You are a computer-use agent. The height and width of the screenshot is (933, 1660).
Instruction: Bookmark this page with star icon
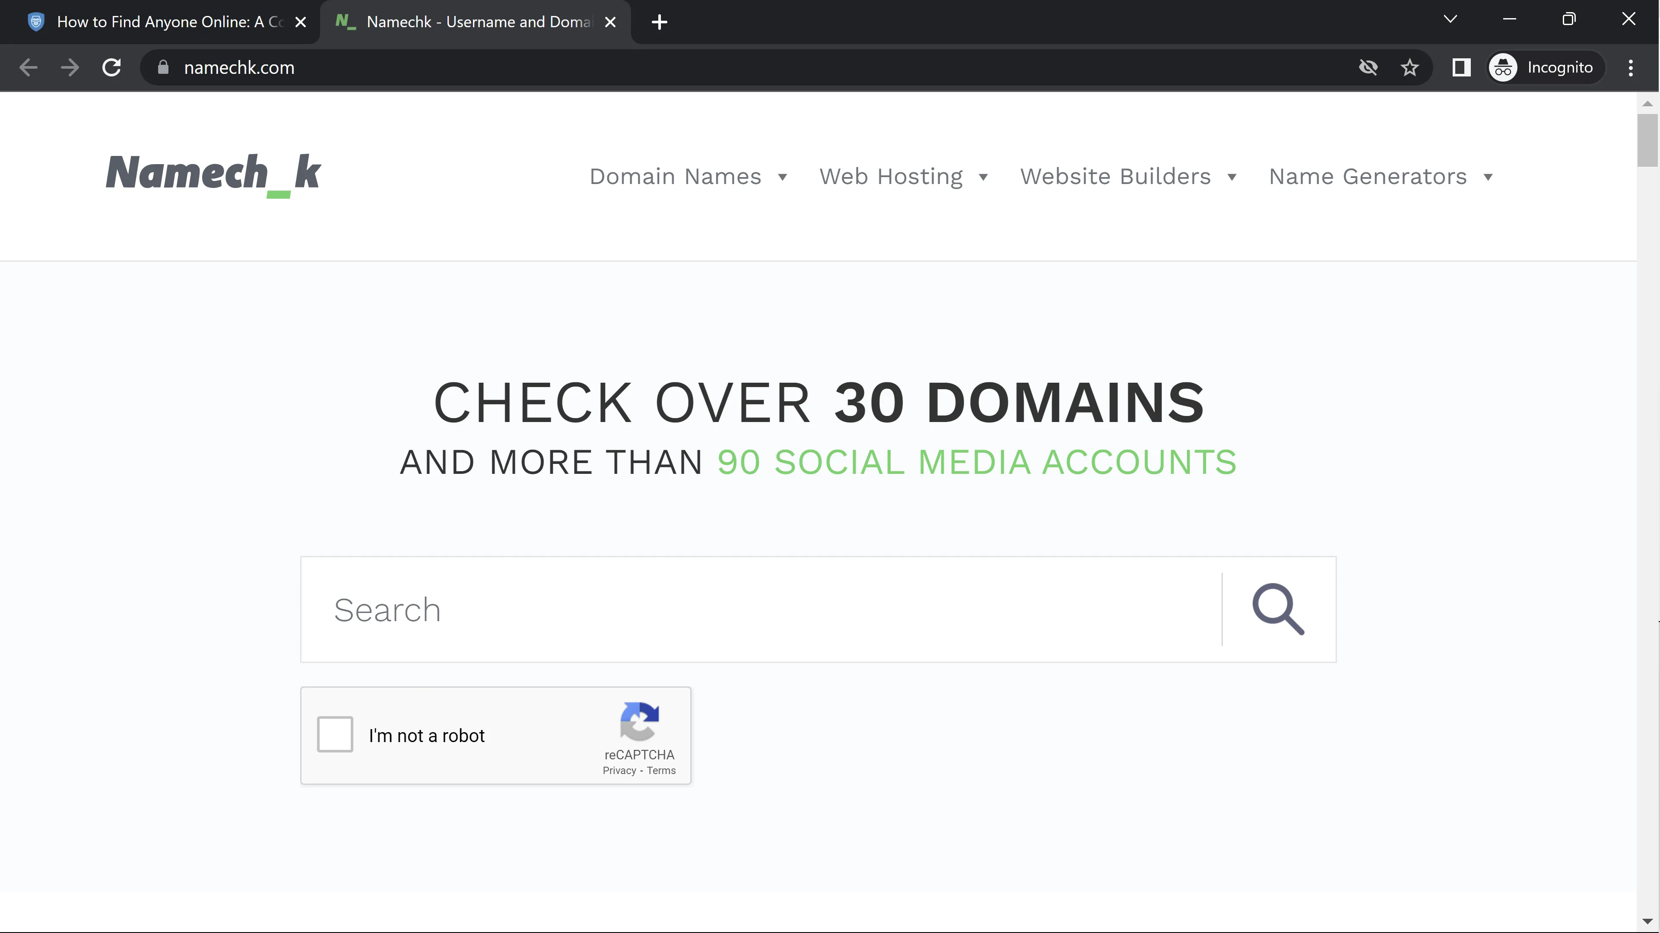click(x=1409, y=68)
